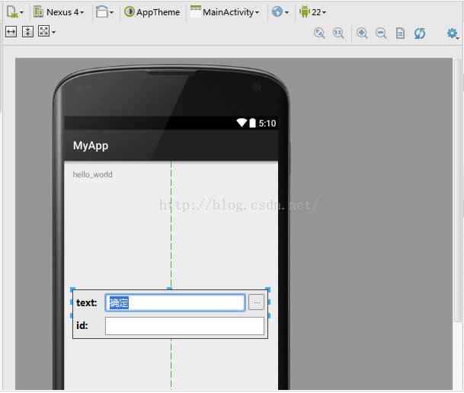Click the Nexus 4 device icon
This screenshot has width=464, height=393.
click(x=38, y=12)
